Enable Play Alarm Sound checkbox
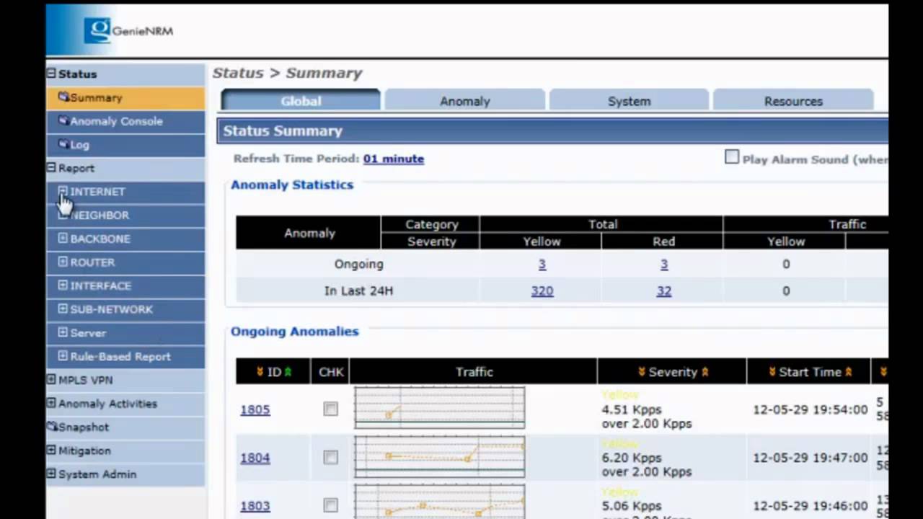Viewport: 923px width, 519px height. pyautogui.click(x=732, y=157)
